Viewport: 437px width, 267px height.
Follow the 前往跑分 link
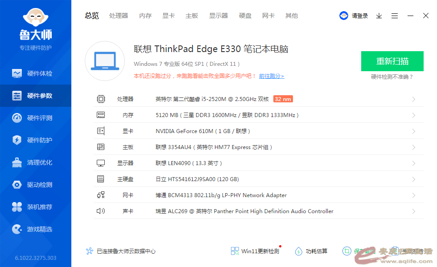coord(271,76)
